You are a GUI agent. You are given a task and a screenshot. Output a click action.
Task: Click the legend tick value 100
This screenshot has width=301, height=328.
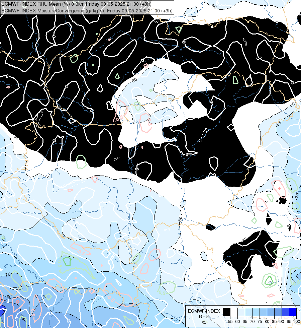[x=297, y=322]
